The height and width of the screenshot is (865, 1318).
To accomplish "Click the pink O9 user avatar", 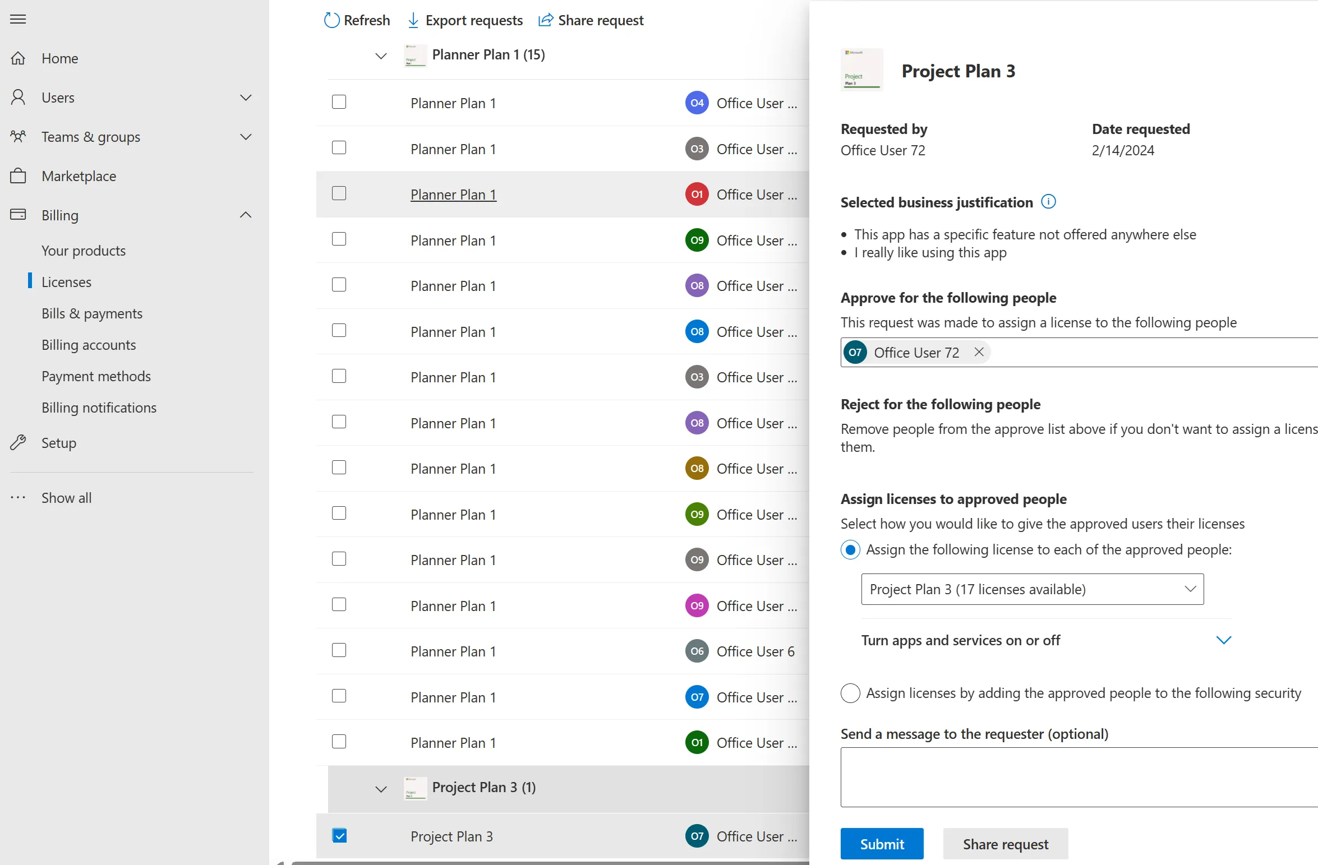I will tap(697, 605).
